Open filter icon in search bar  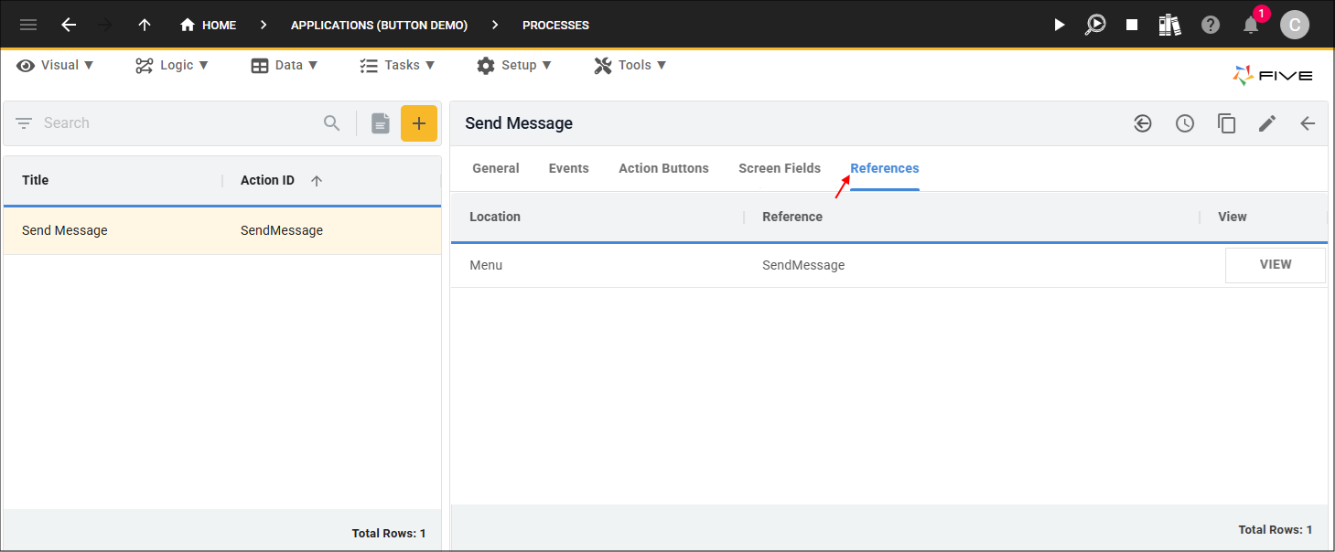(x=24, y=122)
